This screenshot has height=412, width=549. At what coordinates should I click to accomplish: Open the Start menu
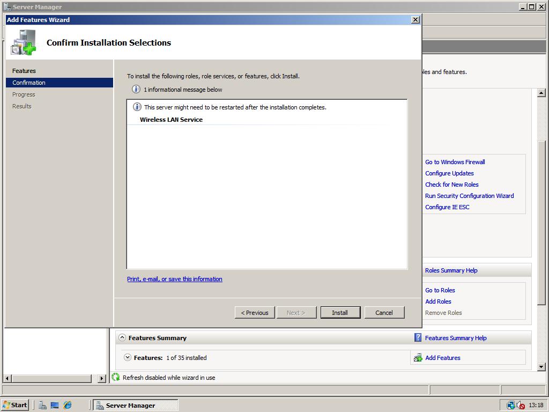coord(14,405)
